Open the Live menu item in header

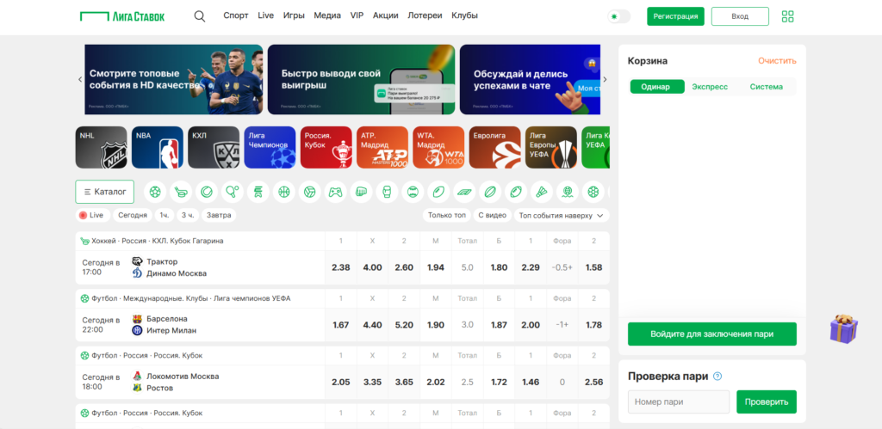265,15
